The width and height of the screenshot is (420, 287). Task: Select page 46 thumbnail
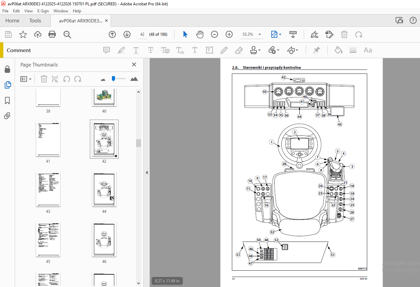[x=104, y=239]
